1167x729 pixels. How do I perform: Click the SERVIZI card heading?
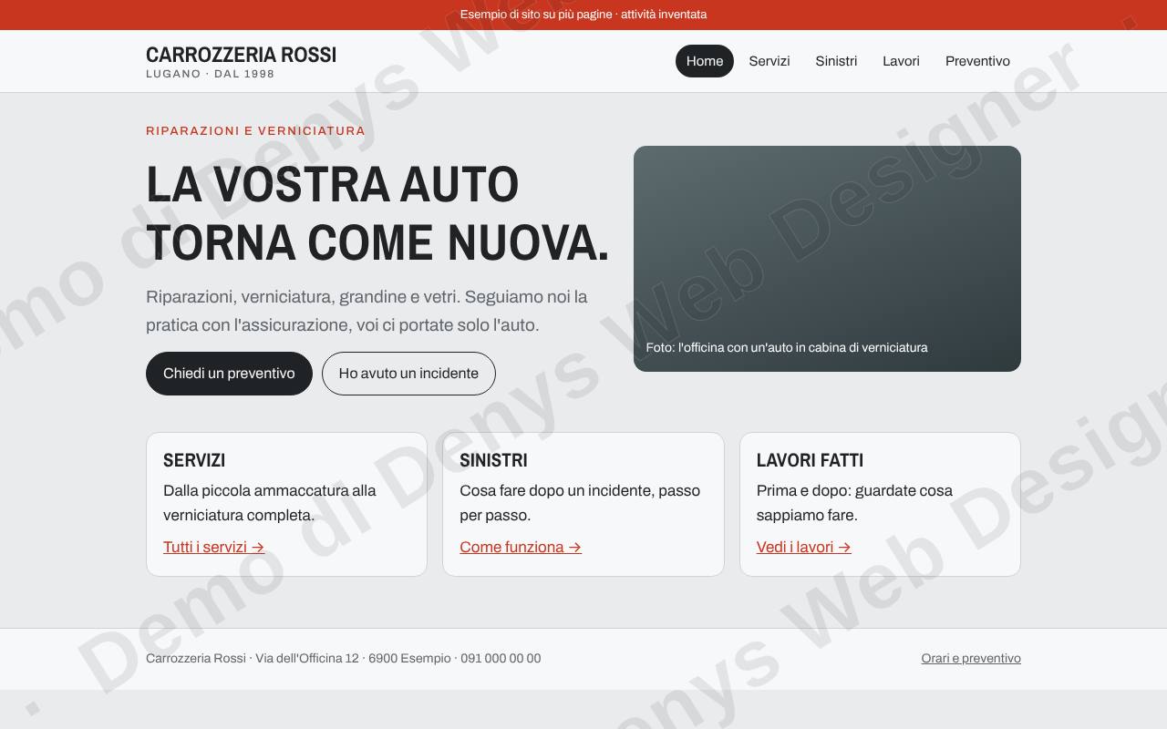pos(194,460)
